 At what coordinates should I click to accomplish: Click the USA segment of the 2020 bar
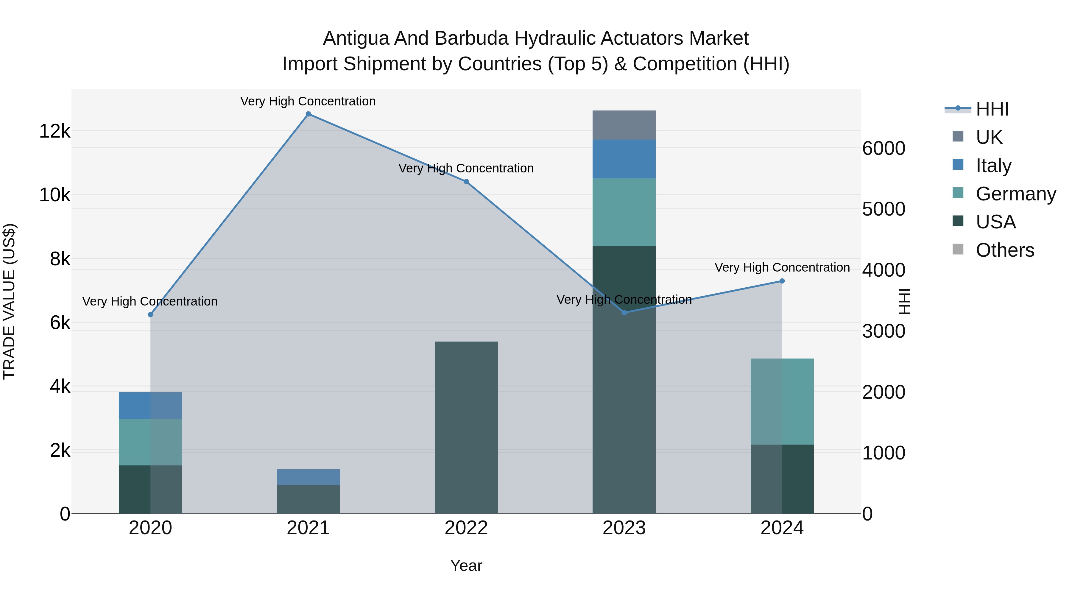point(151,489)
